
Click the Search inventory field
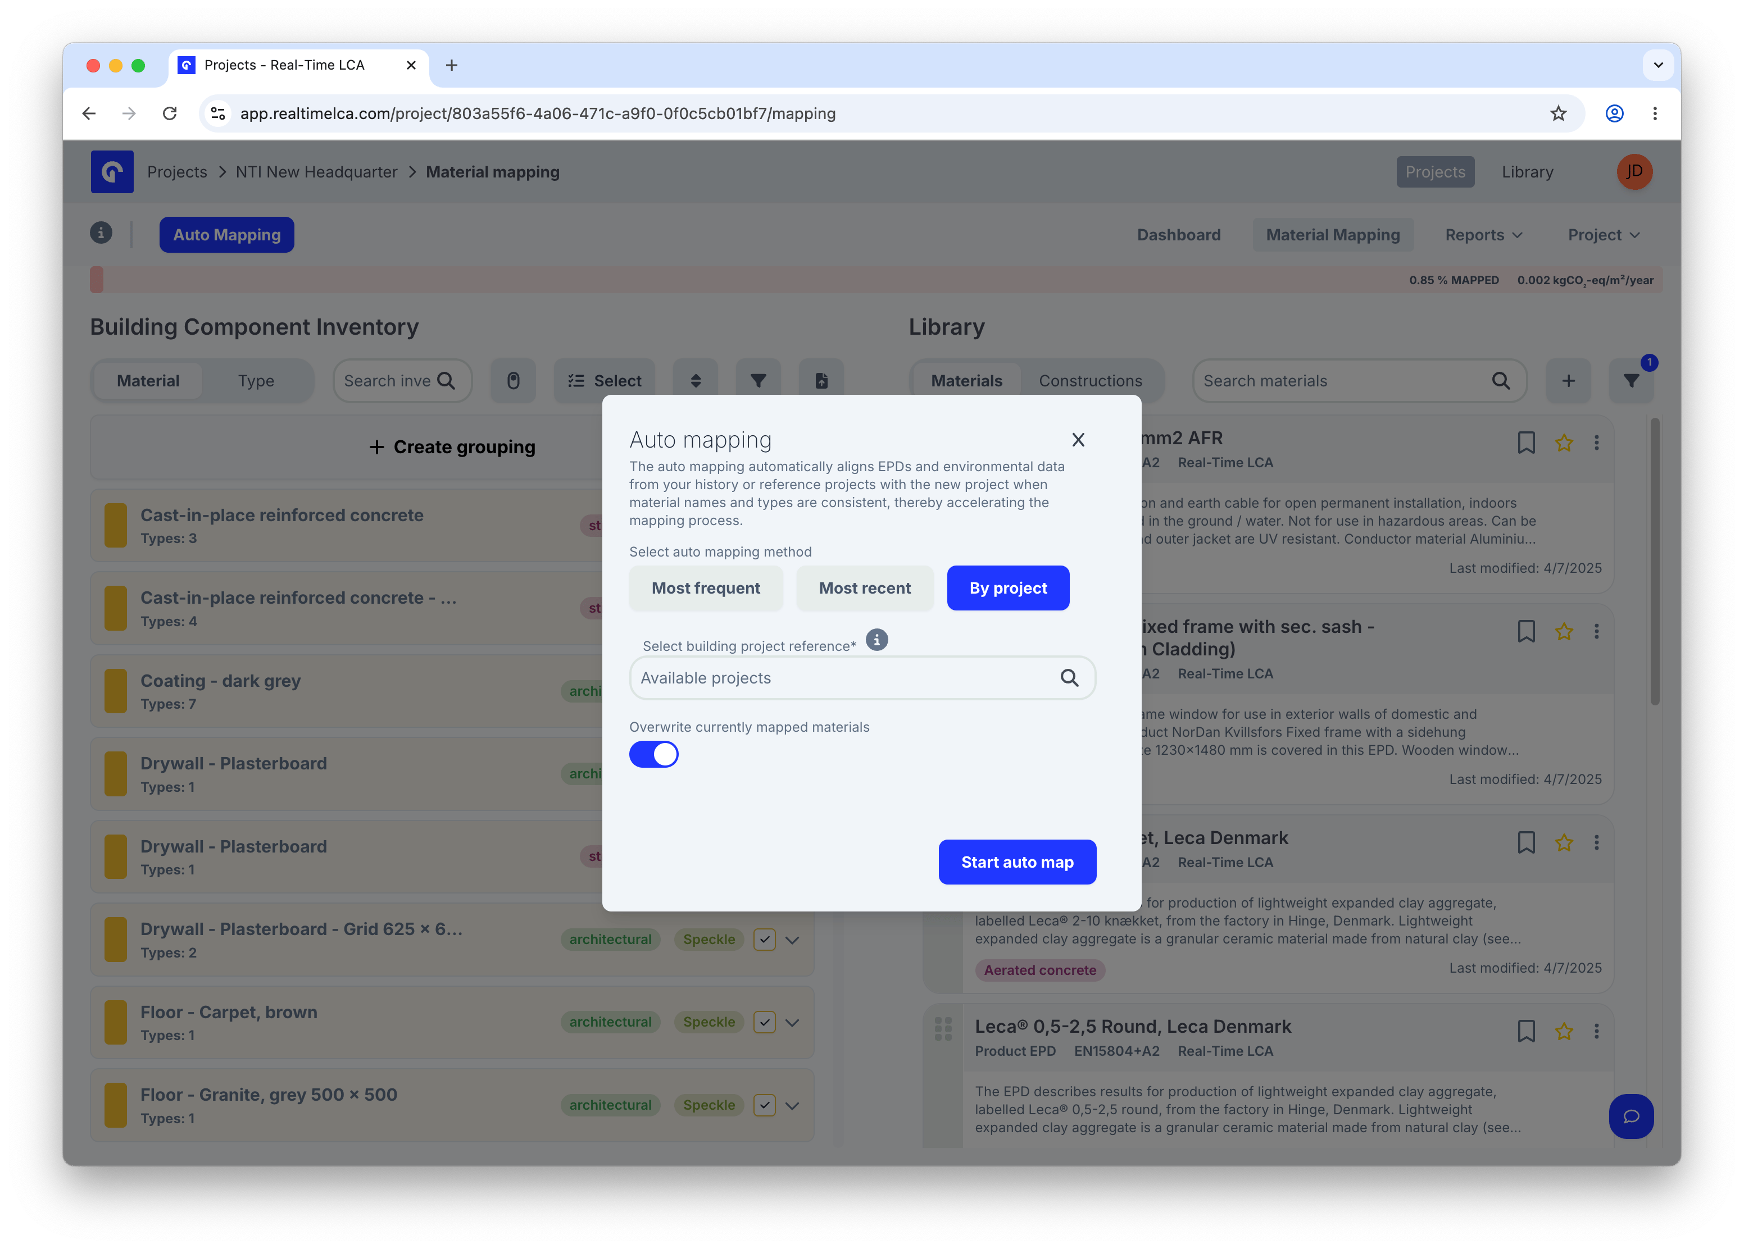402,380
